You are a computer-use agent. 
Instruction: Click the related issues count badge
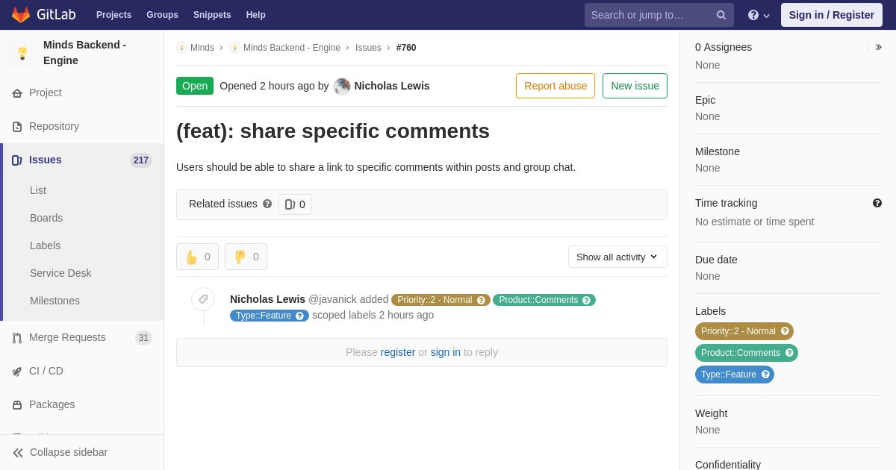295,204
